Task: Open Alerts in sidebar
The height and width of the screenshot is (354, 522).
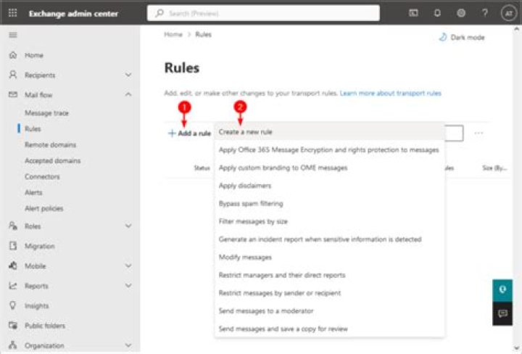Action: point(33,192)
